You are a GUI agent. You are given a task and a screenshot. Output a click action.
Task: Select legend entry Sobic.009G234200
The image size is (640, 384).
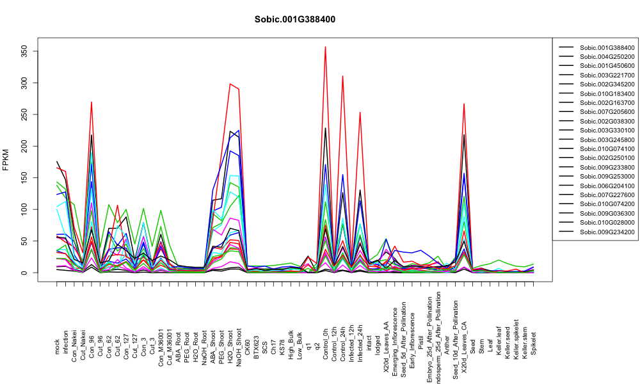(x=607, y=232)
